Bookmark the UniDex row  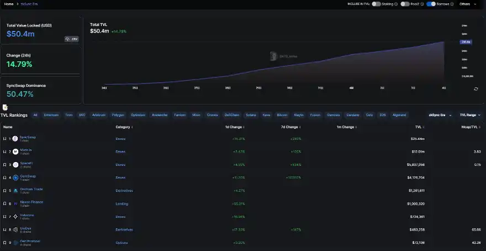4,230
